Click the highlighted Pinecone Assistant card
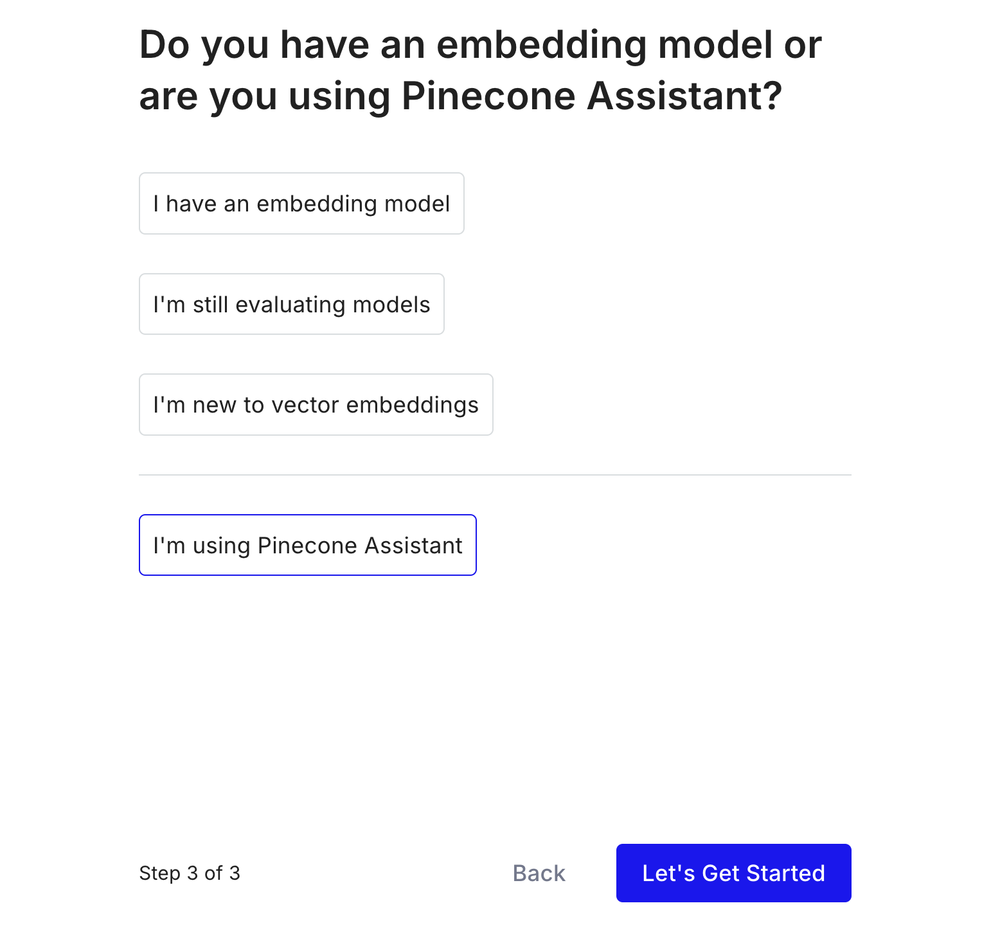 307,545
